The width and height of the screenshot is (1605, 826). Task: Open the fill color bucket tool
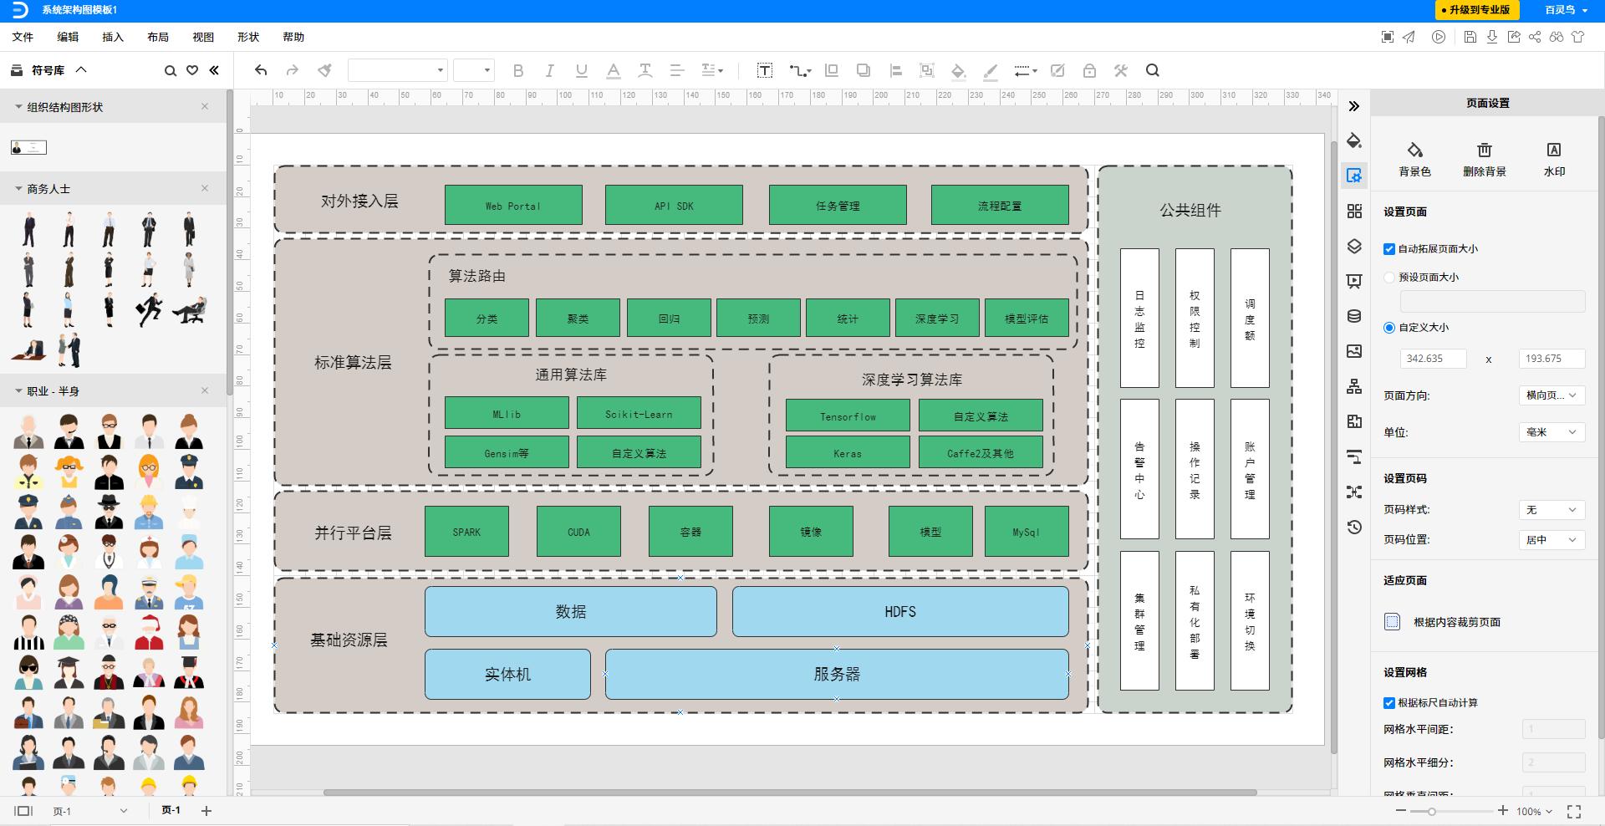(958, 70)
